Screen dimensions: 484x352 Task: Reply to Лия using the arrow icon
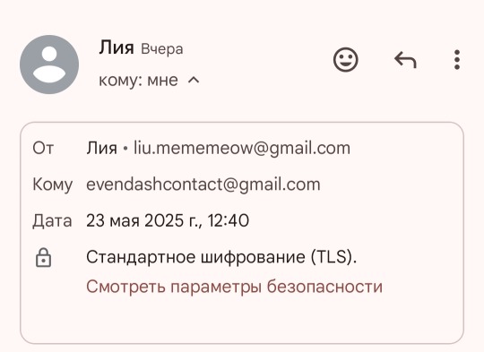tap(405, 59)
